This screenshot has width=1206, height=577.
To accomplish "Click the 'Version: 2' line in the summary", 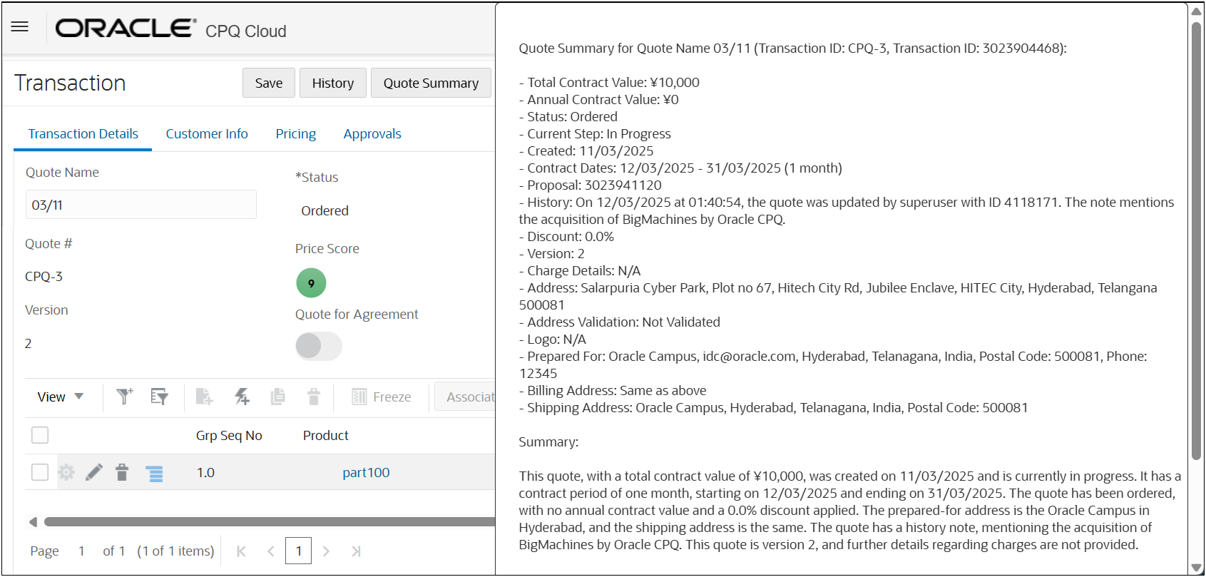I will coord(551,253).
